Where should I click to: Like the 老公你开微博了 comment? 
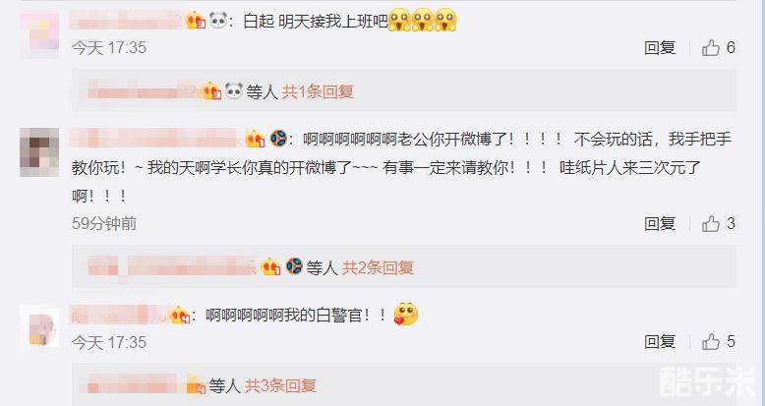point(711,224)
